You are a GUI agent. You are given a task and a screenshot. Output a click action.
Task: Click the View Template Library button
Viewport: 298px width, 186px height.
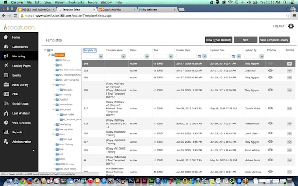(274, 40)
